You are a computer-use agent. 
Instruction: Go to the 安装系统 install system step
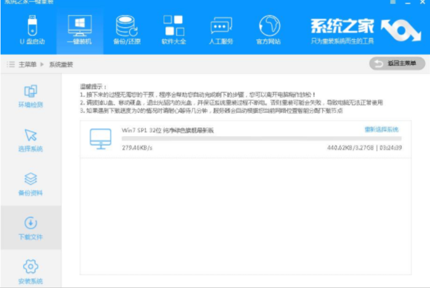31,272
